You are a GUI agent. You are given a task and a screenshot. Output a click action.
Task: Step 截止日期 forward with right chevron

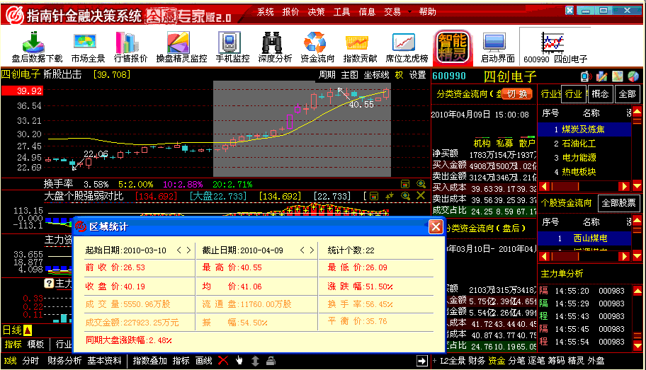tap(312, 250)
